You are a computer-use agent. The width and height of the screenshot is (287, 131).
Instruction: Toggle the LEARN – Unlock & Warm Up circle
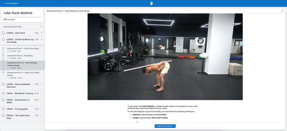point(3,39)
